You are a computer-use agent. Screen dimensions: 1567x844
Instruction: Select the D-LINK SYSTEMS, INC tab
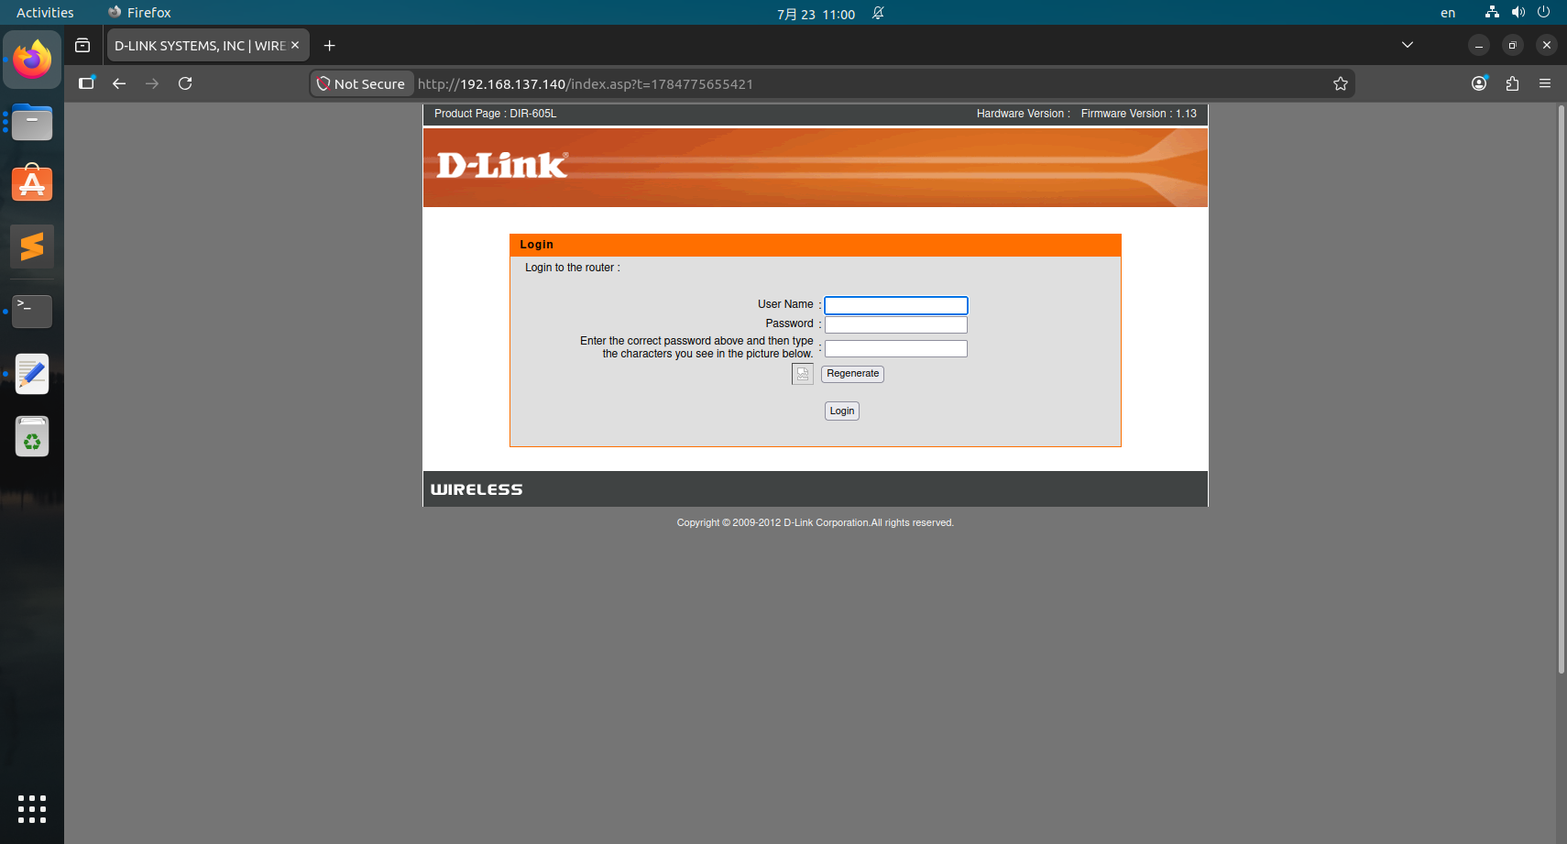(208, 45)
